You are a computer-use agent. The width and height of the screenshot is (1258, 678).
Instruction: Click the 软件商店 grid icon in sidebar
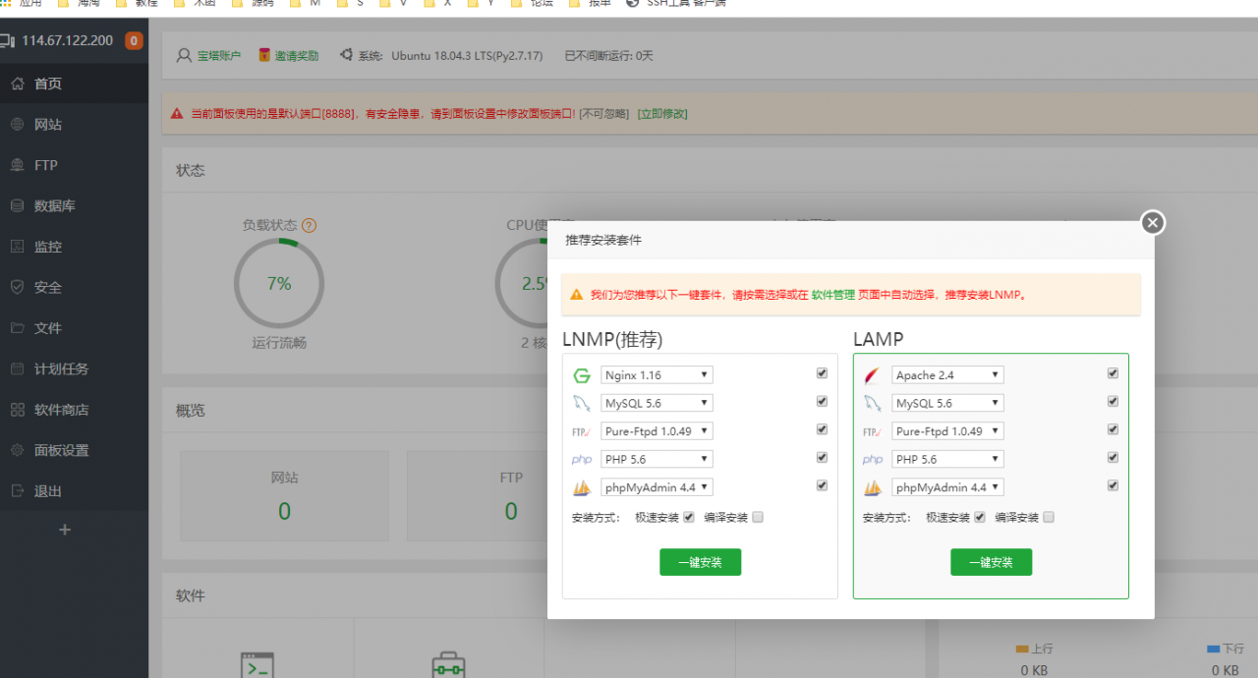click(17, 409)
